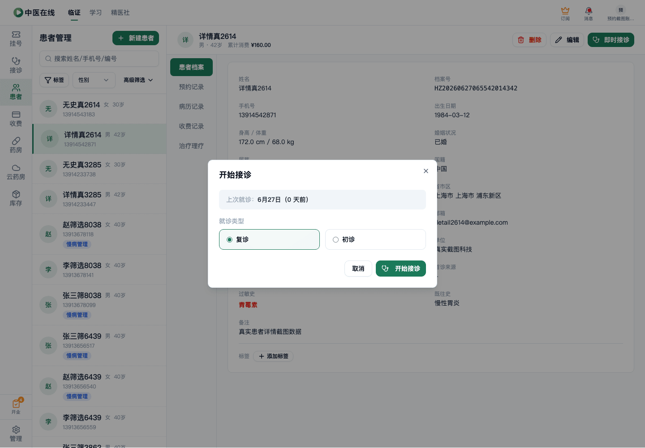Select patient 详情真3285 in list
This screenshot has width=645, height=448.
click(99, 199)
